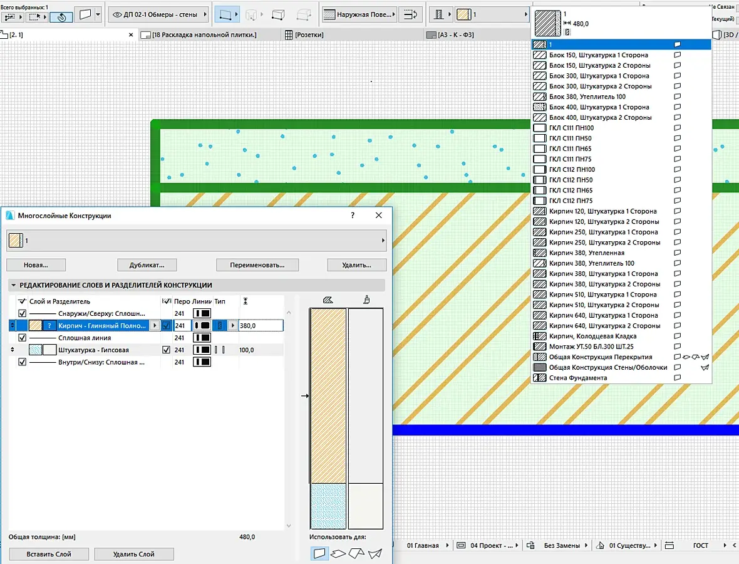Click the help question mark in dialog title
Screen dimensions: 739x564
[353, 215]
